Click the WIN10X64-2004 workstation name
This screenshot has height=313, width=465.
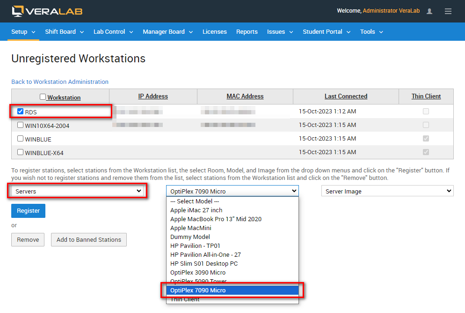(47, 126)
